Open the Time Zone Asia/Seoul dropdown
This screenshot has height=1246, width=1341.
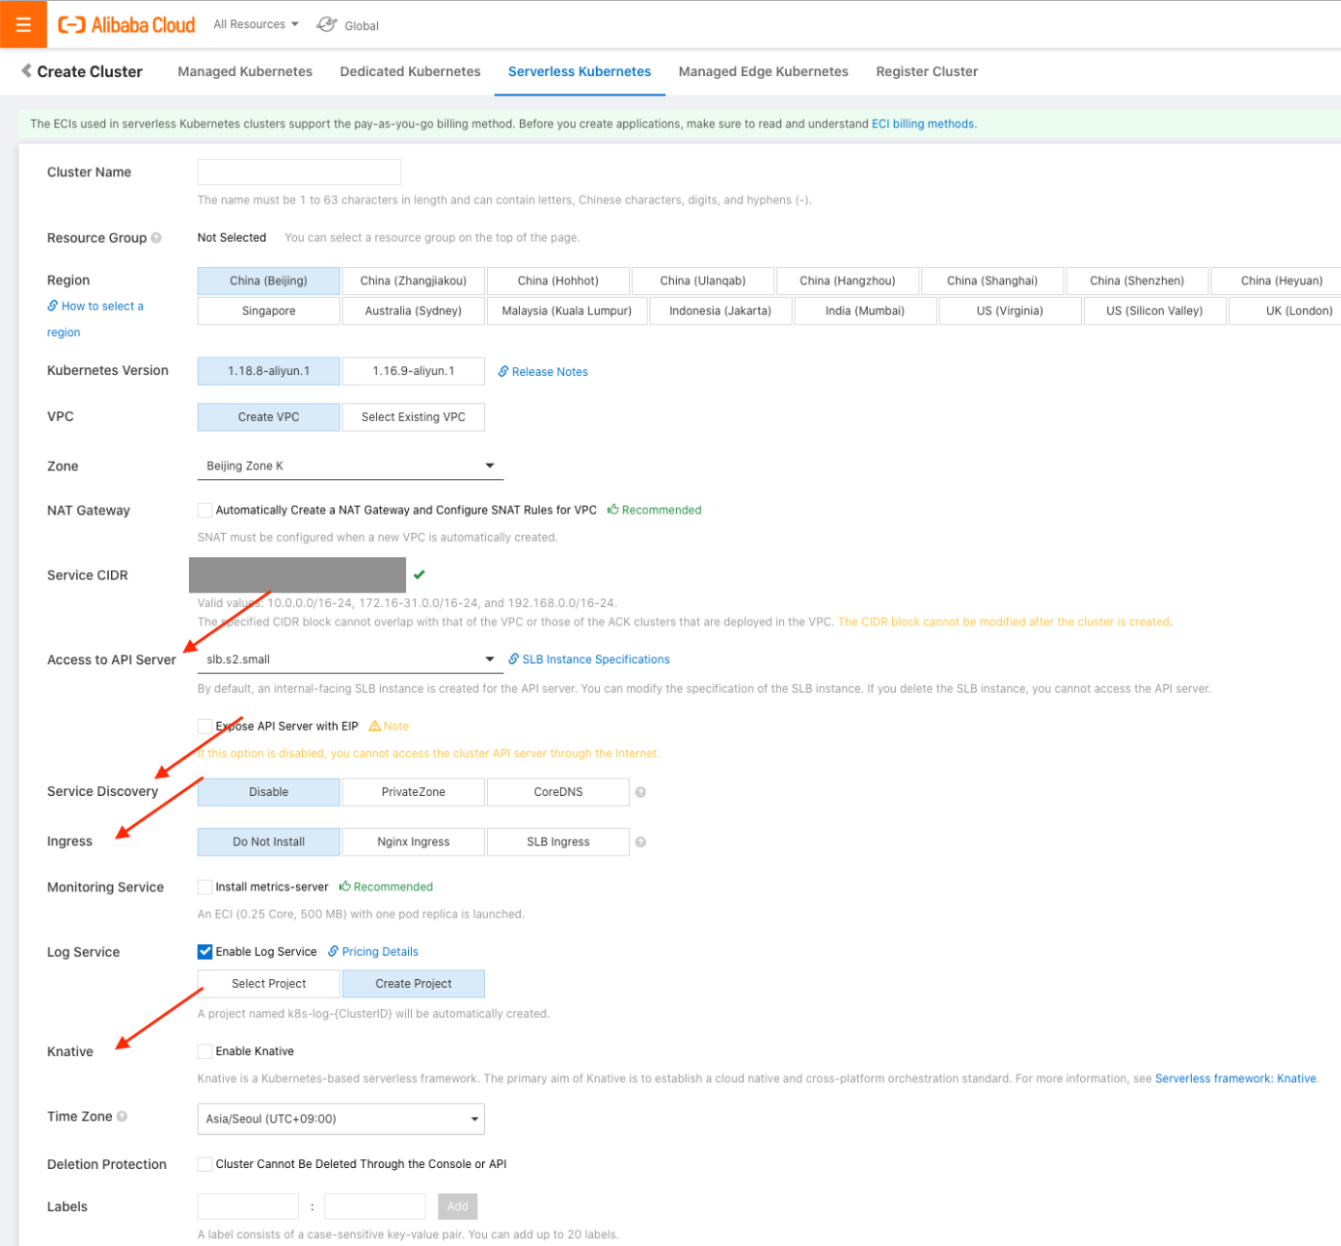[x=341, y=1118]
